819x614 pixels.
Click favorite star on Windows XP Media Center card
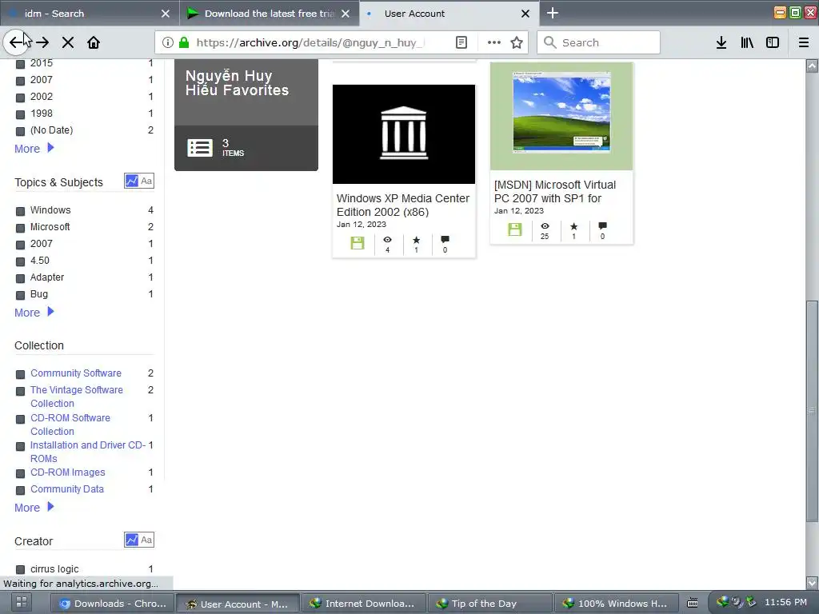coord(416,240)
